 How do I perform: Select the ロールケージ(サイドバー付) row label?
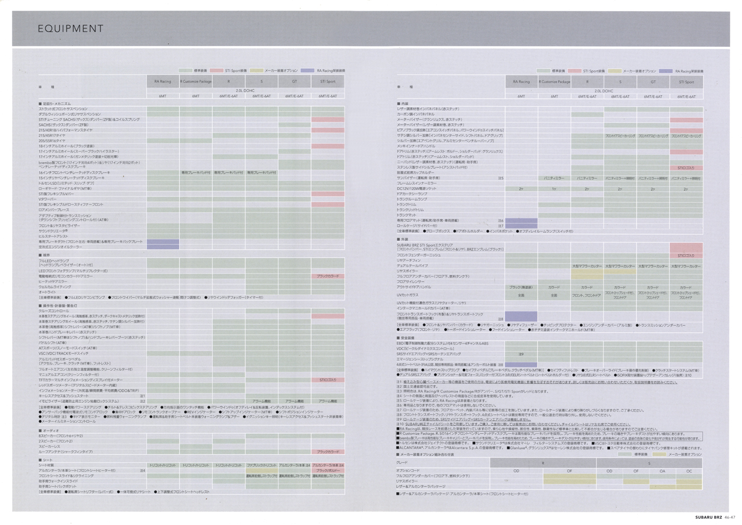pyautogui.click(x=418, y=226)
